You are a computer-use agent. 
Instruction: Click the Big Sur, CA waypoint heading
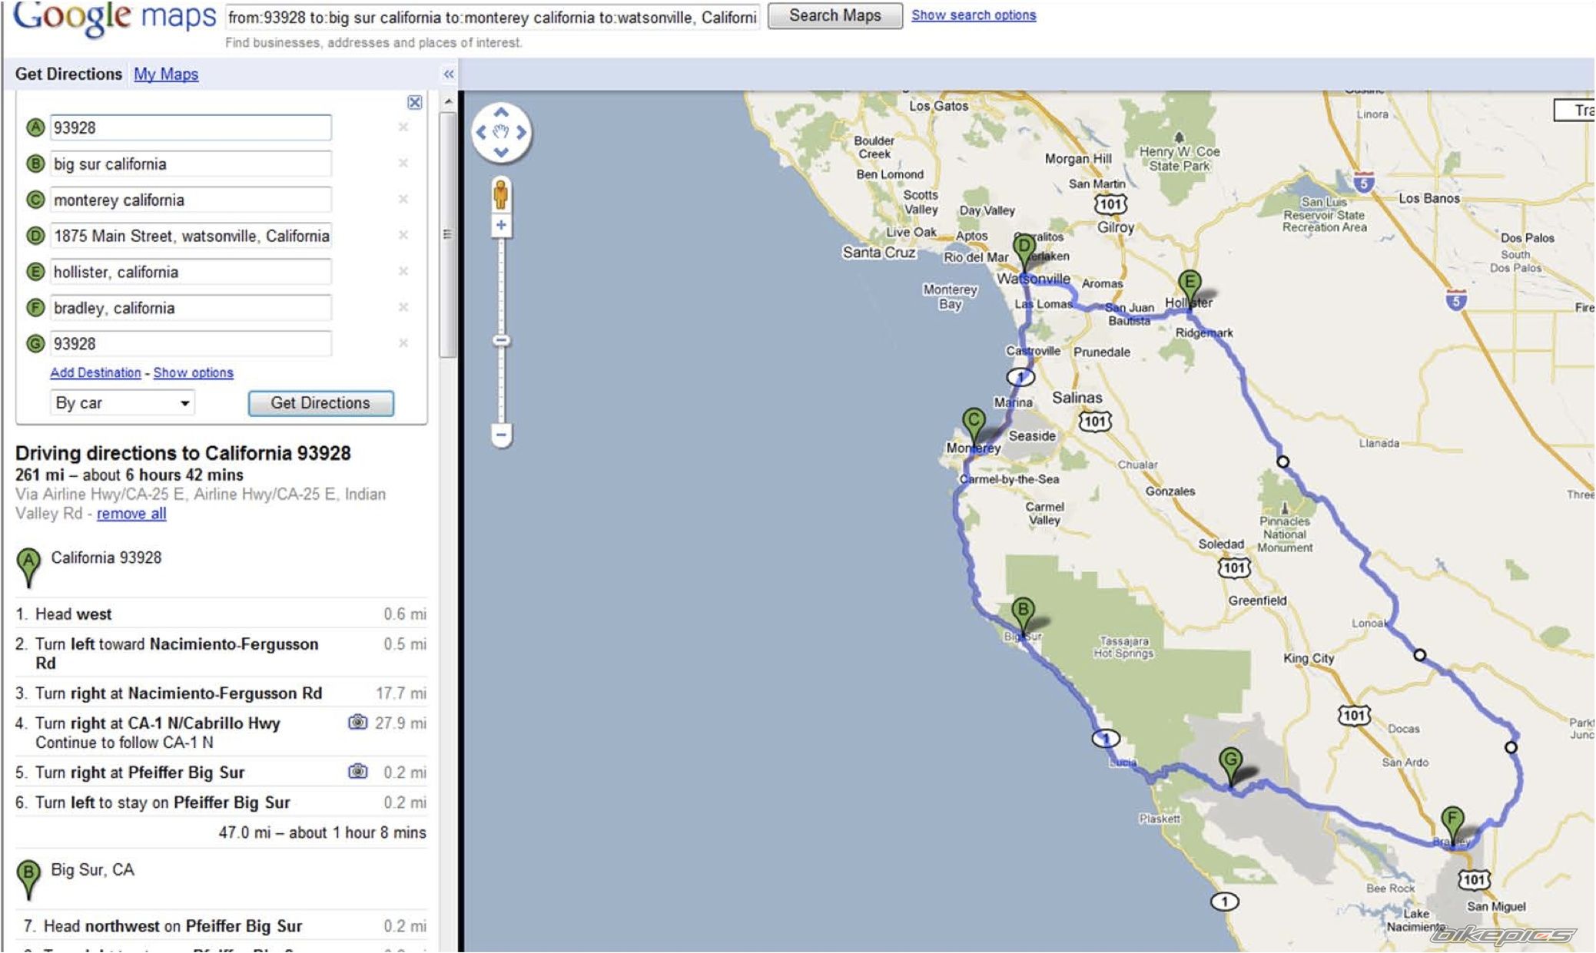point(92,869)
